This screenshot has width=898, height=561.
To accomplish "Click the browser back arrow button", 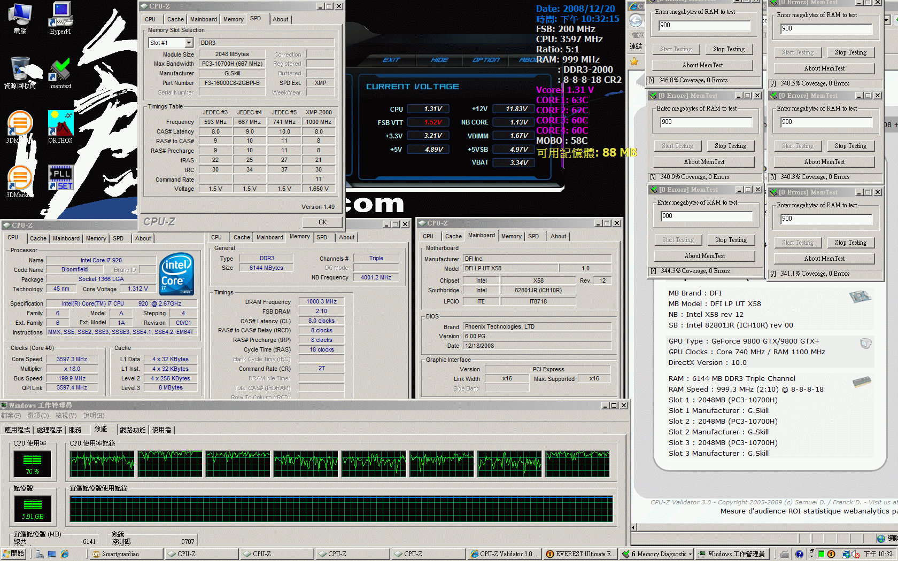I will point(636,21).
